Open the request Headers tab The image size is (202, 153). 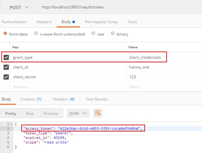pyautogui.click(x=44, y=22)
